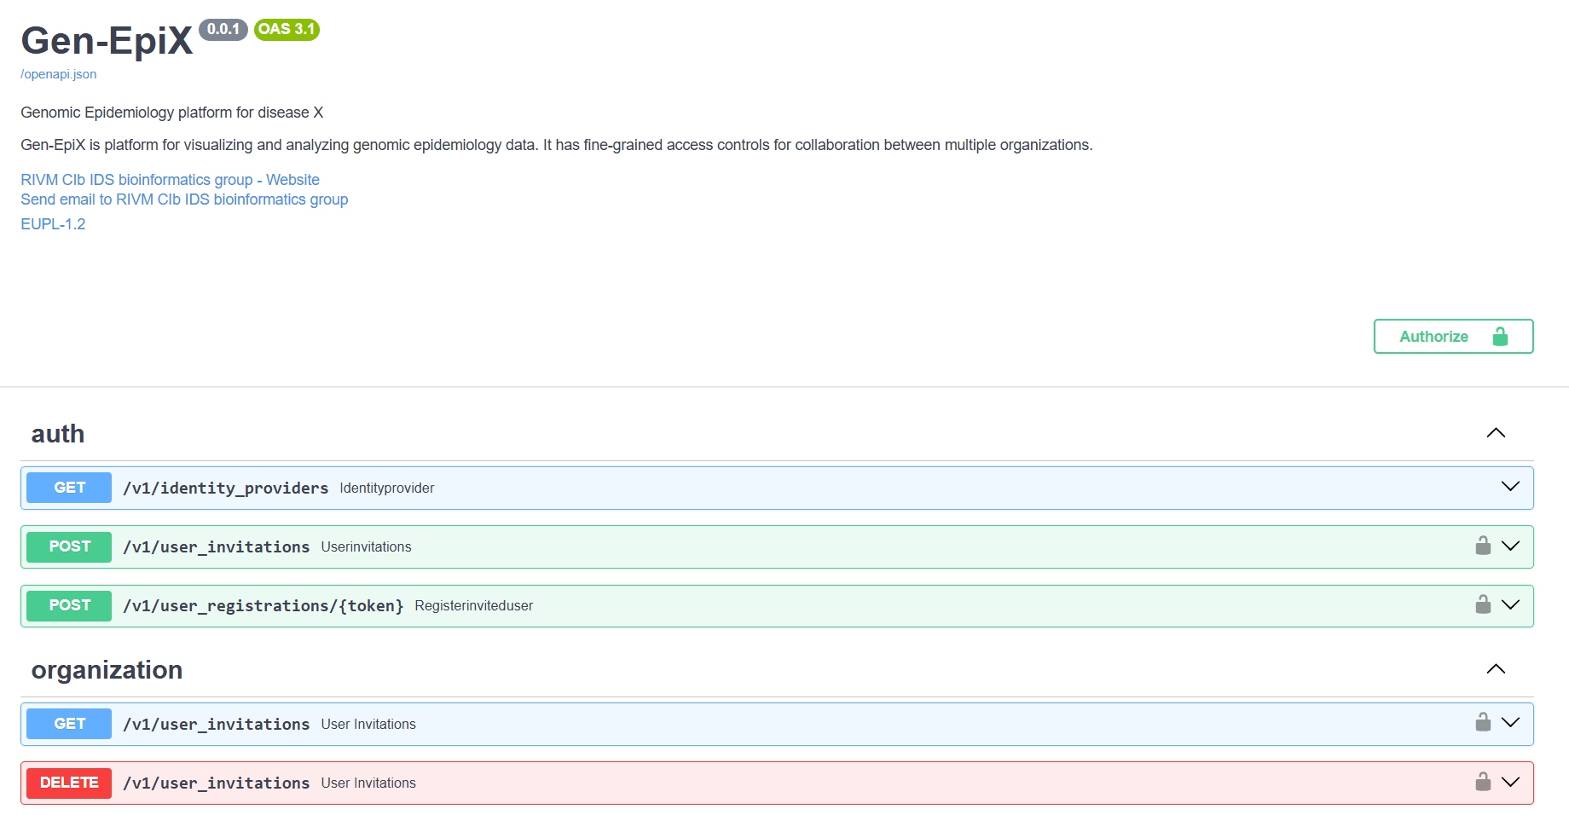Click the RIVM CIb IDS bioinformatics group Website link
Image resolution: width=1569 pixels, height=815 pixels.
170,179
